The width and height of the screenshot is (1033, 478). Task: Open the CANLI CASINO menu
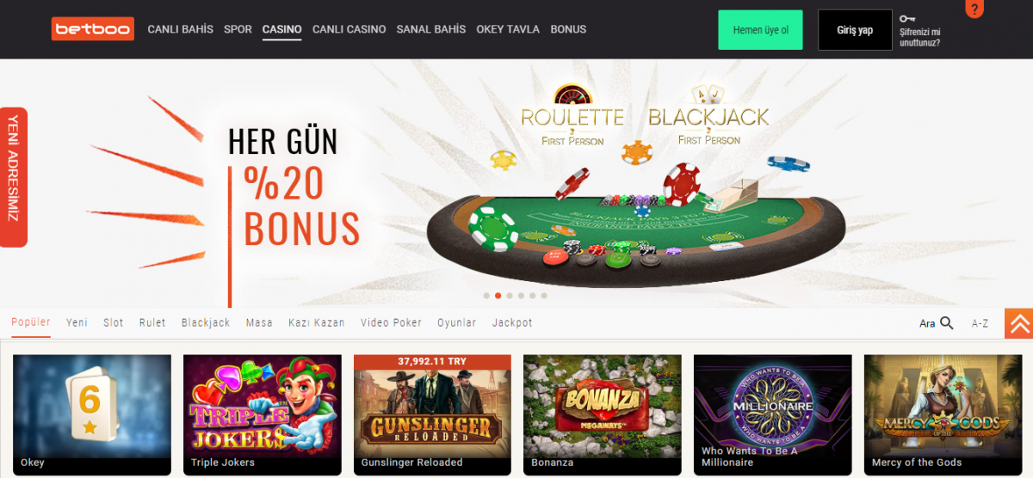click(349, 29)
